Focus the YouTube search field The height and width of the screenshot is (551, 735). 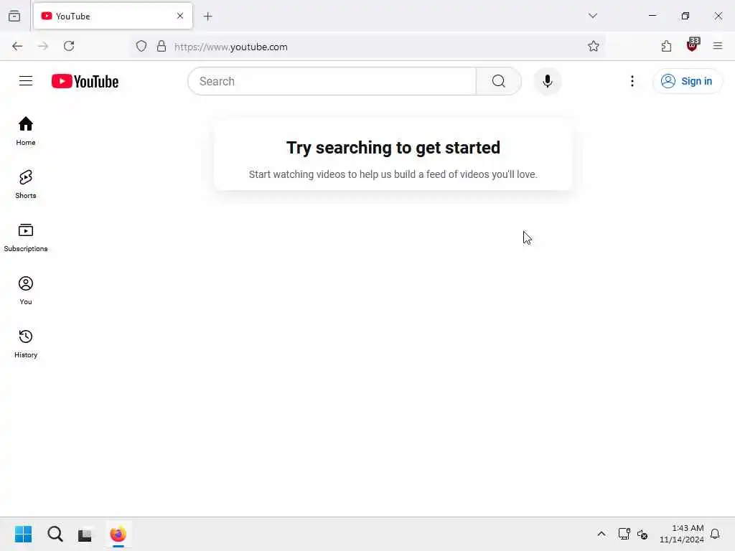(x=332, y=81)
